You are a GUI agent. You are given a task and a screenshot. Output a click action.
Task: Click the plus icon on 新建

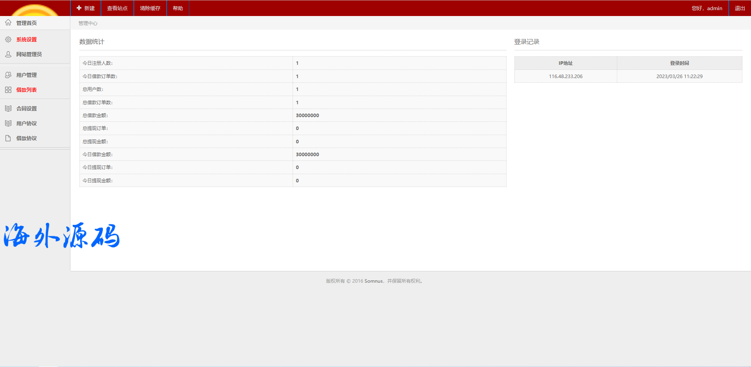point(79,8)
